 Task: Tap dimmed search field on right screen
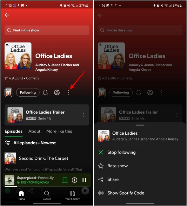pos(140,30)
